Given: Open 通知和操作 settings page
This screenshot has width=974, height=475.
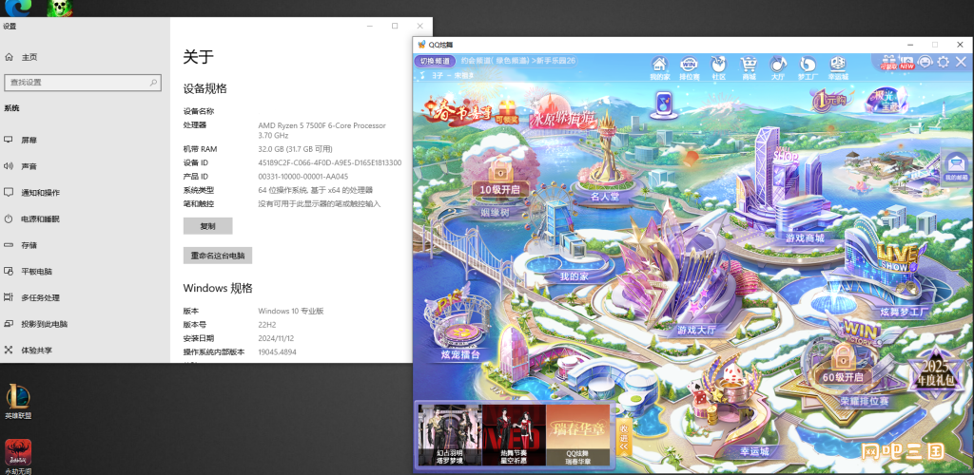Looking at the screenshot, I should click(x=85, y=193).
